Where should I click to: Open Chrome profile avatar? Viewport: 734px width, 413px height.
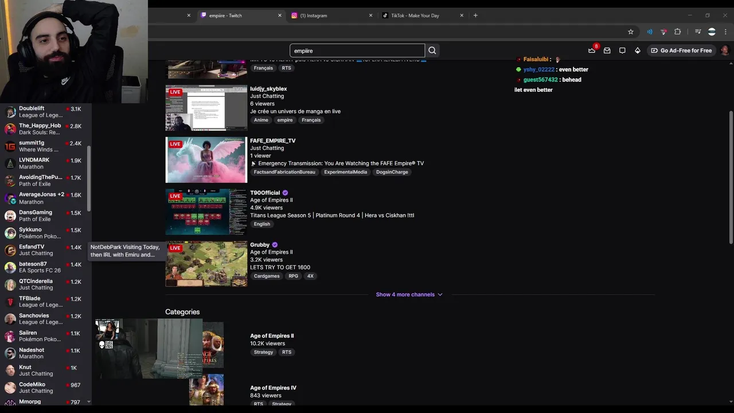(x=712, y=32)
